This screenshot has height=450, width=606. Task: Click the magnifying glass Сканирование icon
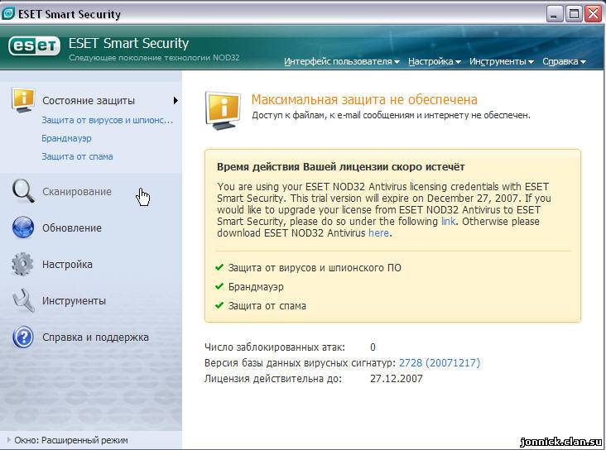pyautogui.click(x=23, y=191)
